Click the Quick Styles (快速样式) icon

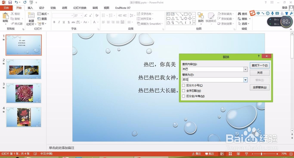(211, 16)
